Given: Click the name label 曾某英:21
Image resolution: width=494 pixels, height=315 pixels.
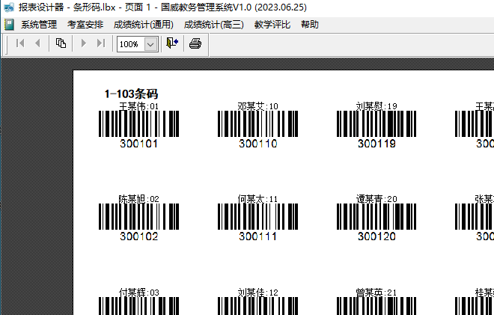Looking at the screenshot, I should 376,293.
